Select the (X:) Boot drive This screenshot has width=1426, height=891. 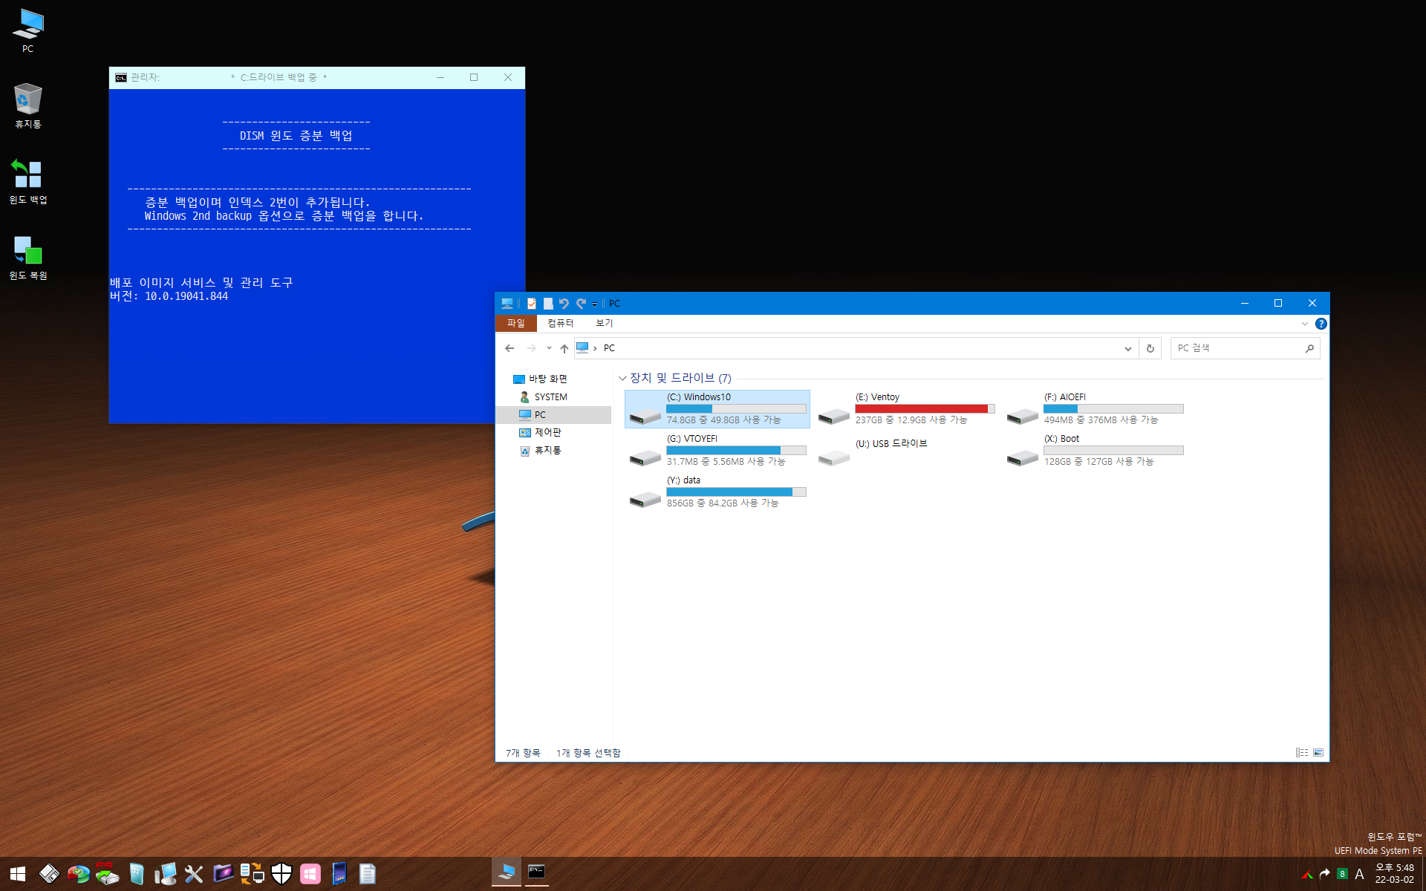1095,450
